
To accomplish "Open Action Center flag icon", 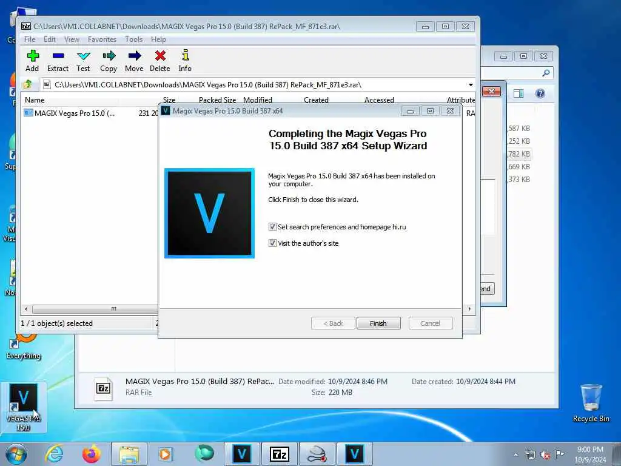I will click(x=559, y=454).
